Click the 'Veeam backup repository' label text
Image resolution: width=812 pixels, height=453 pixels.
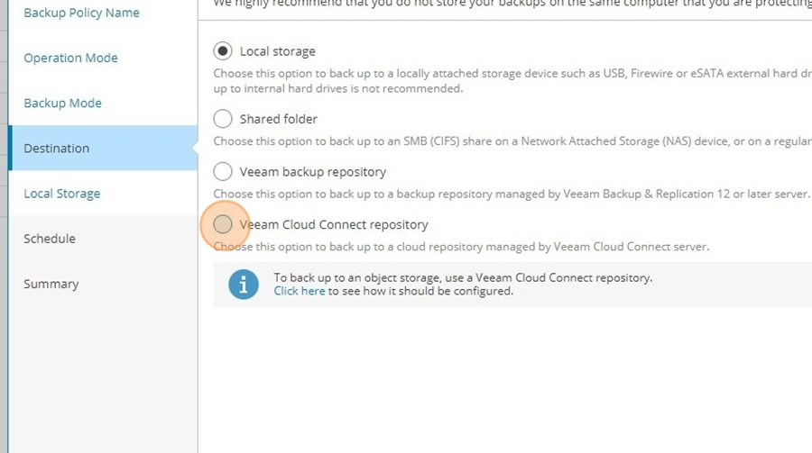point(313,172)
